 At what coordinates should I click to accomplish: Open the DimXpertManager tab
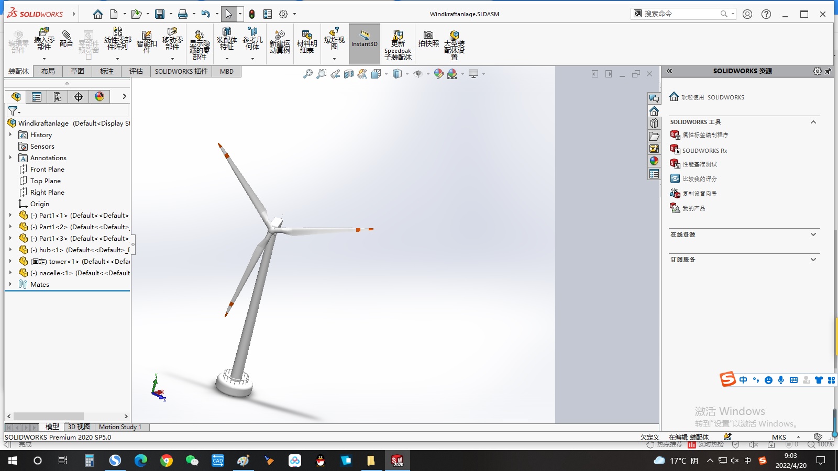[x=79, y=96]
